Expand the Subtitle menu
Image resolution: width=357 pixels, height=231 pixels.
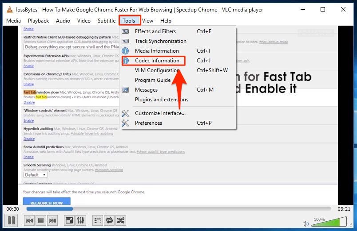point(107,20)
